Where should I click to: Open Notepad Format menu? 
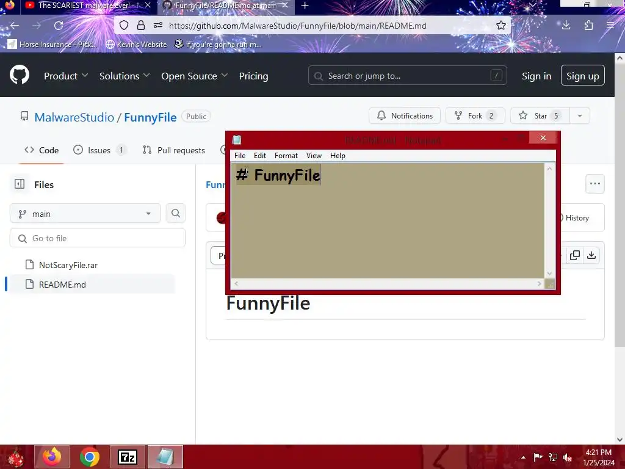286,156
